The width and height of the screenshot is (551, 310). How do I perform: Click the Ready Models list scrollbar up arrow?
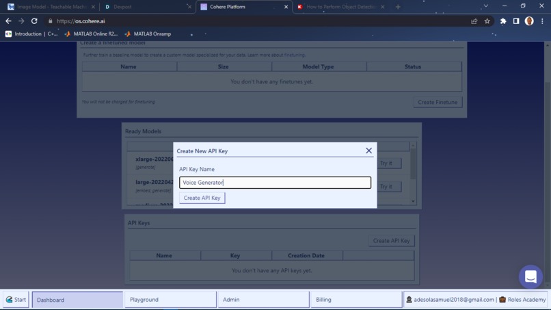coord(413,145)
